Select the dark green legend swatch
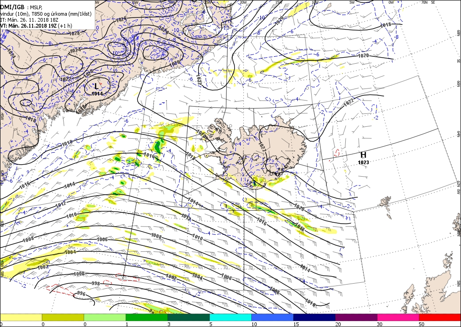 [189, 317]
